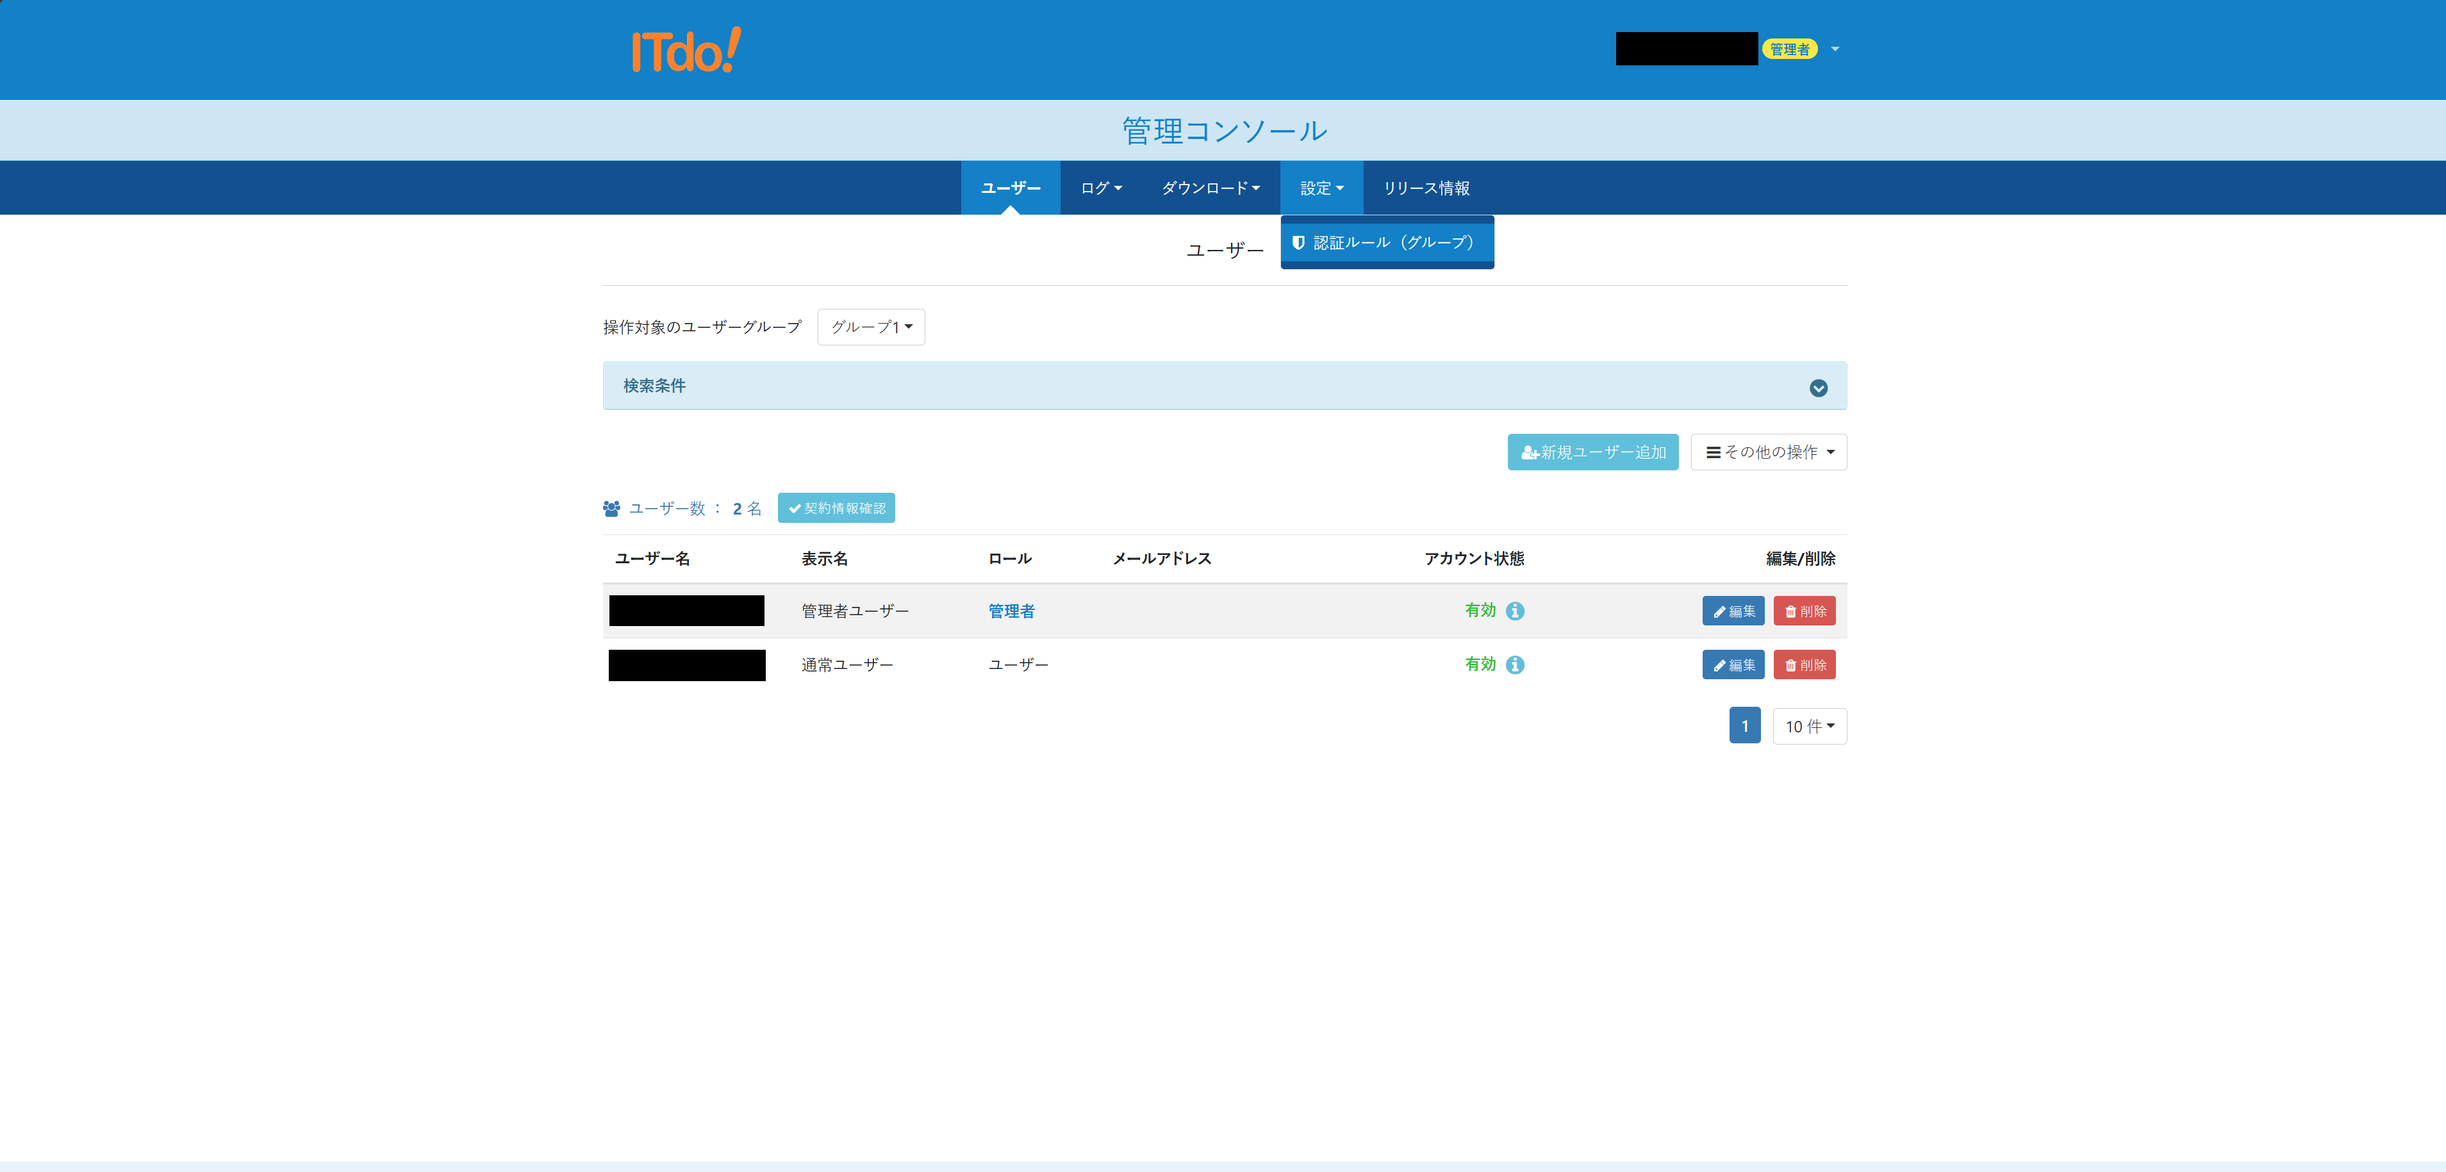Open the 10 件 page-size dropdown
The width and height of the screenshot is (2446, 1172).
point(1809,727)
